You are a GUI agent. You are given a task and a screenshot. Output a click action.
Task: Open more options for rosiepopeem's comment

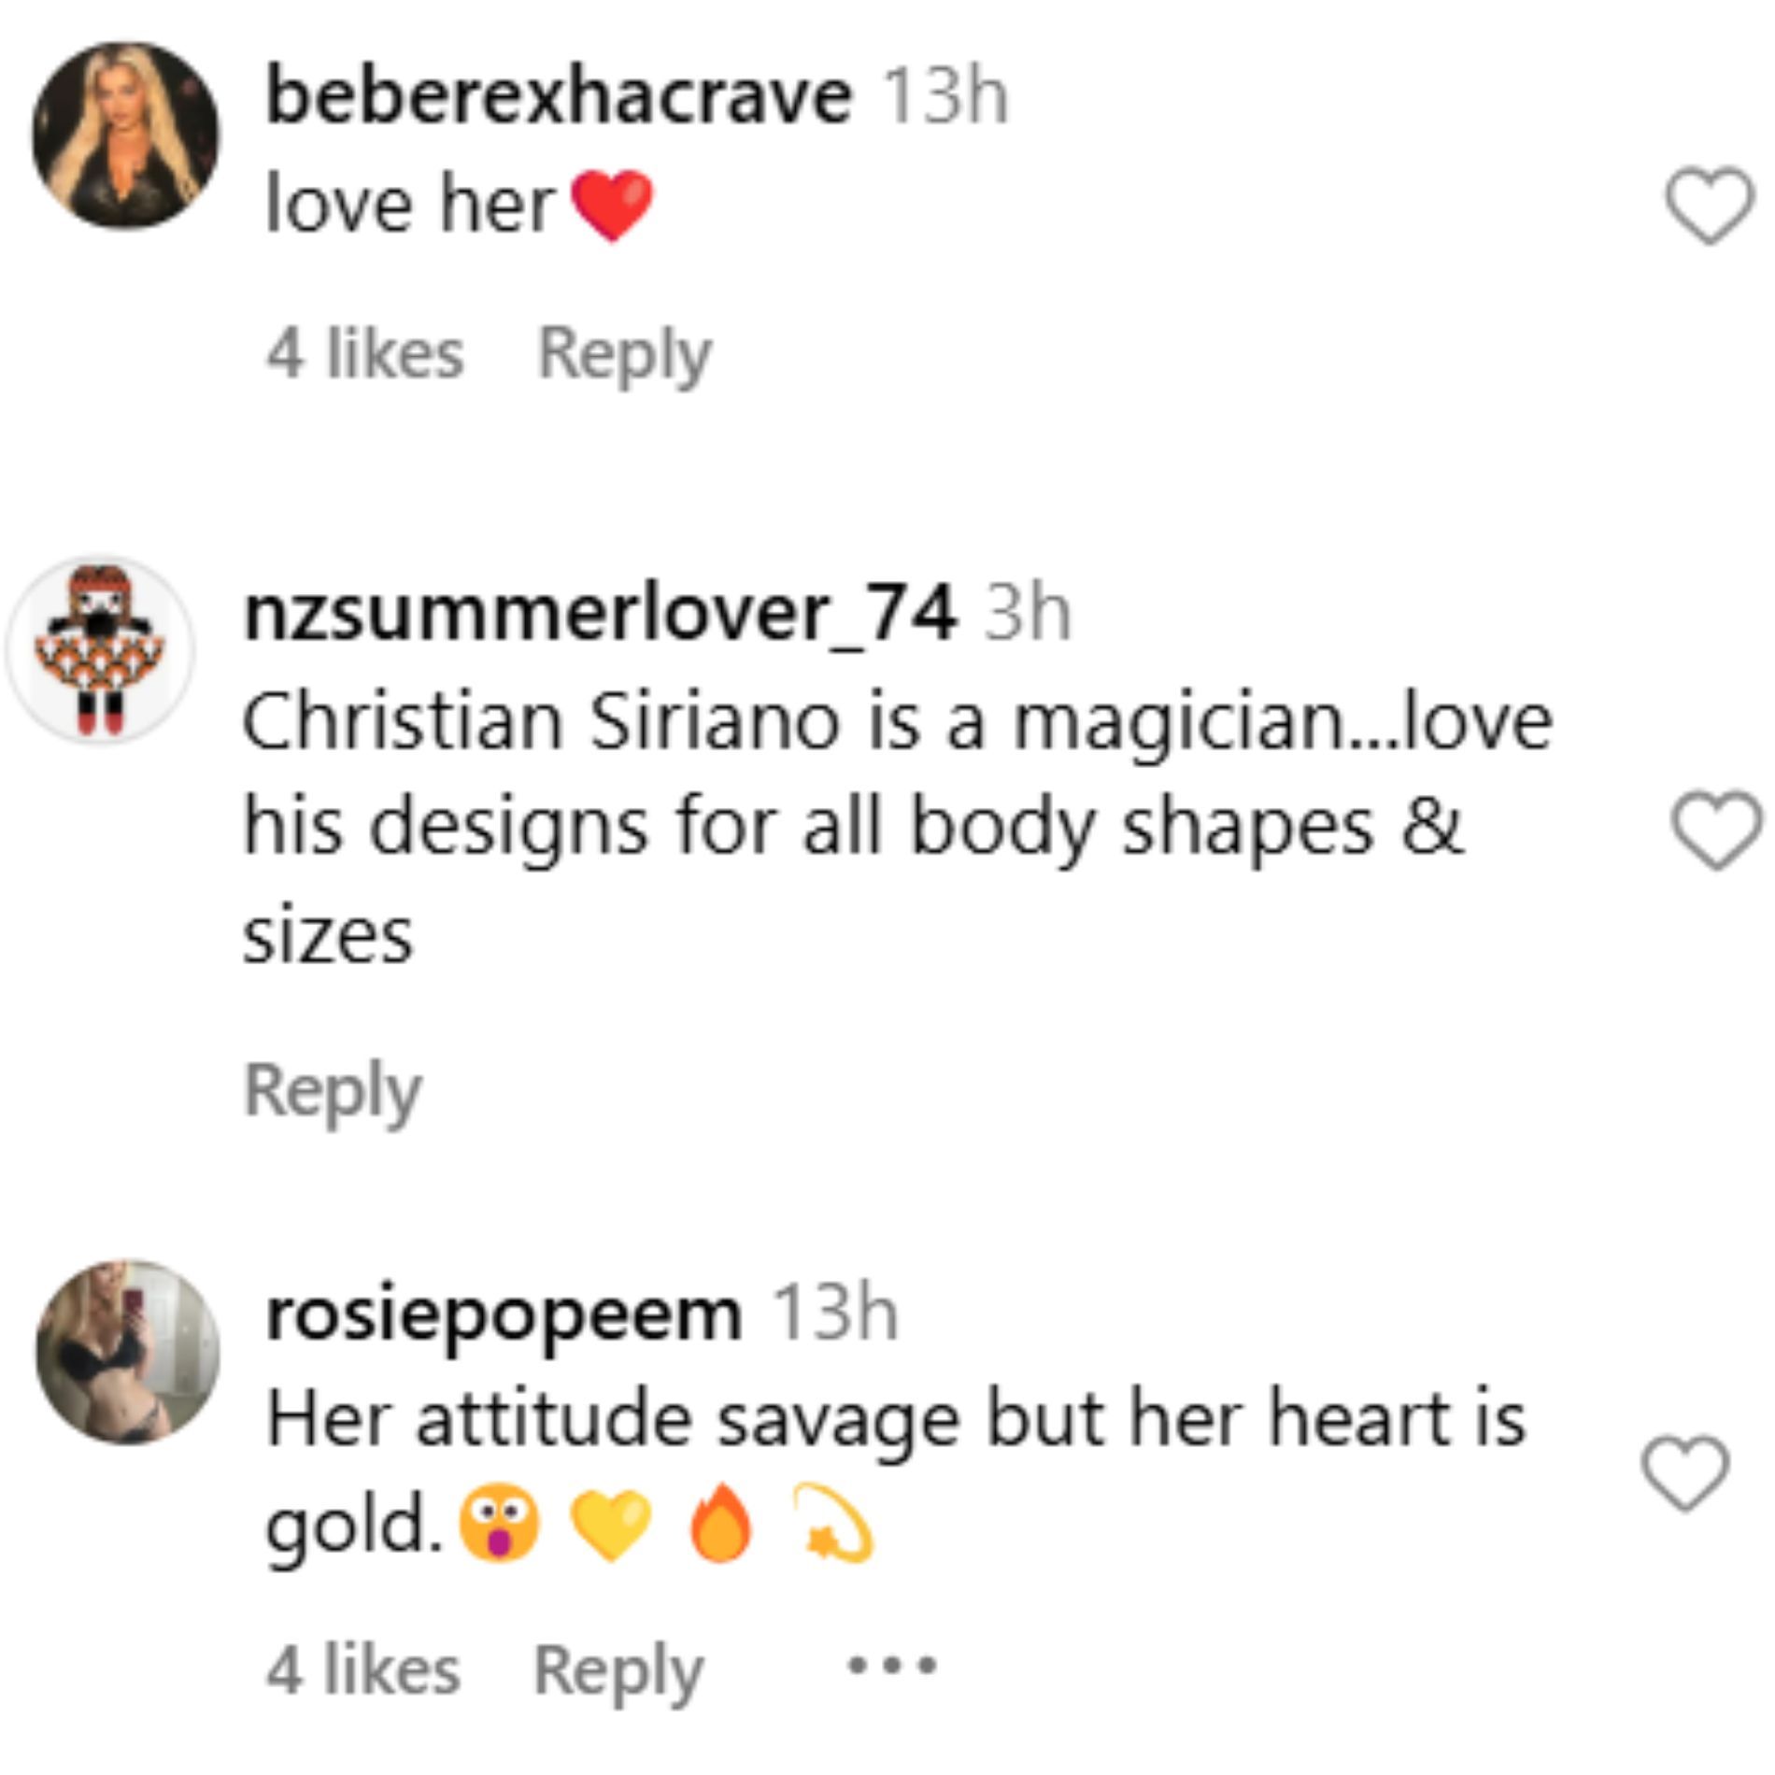pyautogui.click(x=890, y=1664)
